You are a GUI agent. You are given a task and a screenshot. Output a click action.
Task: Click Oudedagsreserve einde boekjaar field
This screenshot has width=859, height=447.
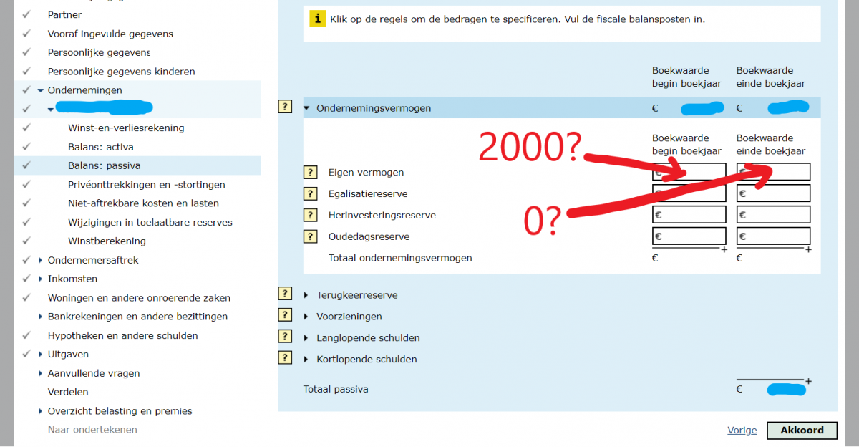click(x=773, y=236)
